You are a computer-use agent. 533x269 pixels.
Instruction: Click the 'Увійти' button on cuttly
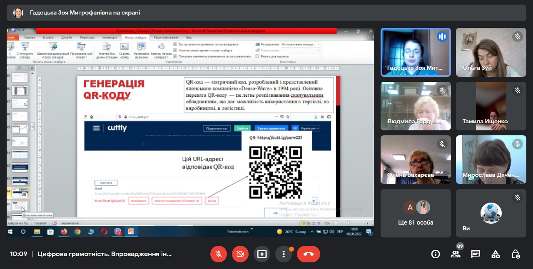coord(242,128)
